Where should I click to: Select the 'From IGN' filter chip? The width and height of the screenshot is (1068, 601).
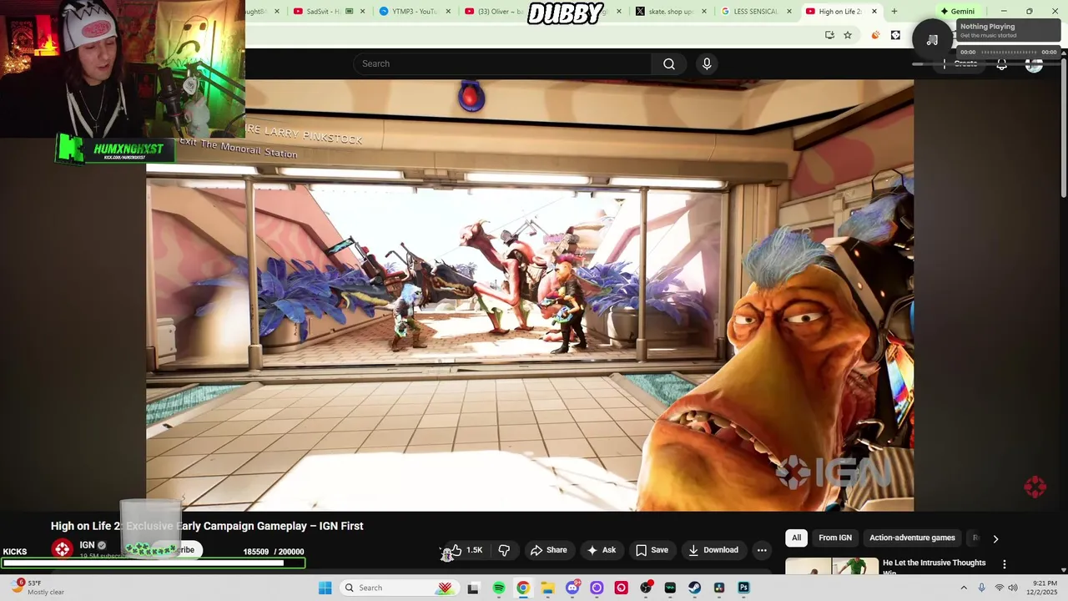point(835,538)
